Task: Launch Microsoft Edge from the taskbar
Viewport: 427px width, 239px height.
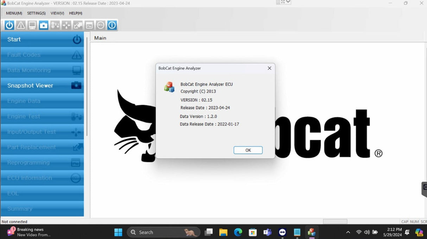Action: pos(238,232)
